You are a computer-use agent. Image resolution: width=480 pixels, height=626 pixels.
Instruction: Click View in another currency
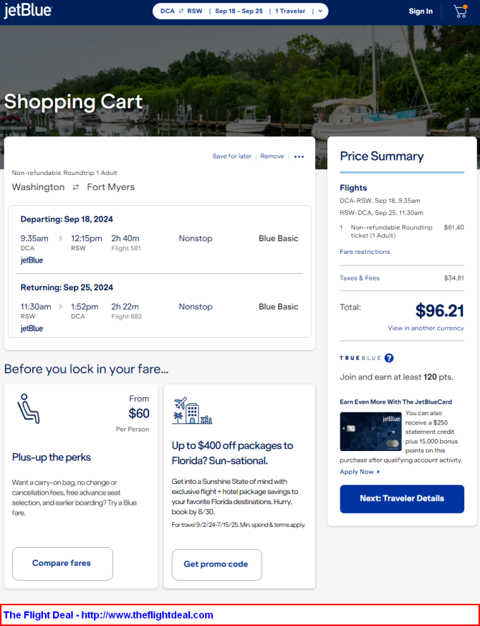[426, 328]
